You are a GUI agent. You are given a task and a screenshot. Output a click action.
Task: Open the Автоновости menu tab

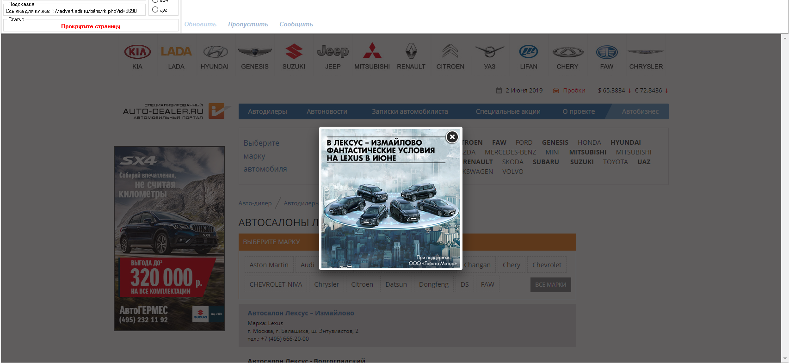click(327, 111)
